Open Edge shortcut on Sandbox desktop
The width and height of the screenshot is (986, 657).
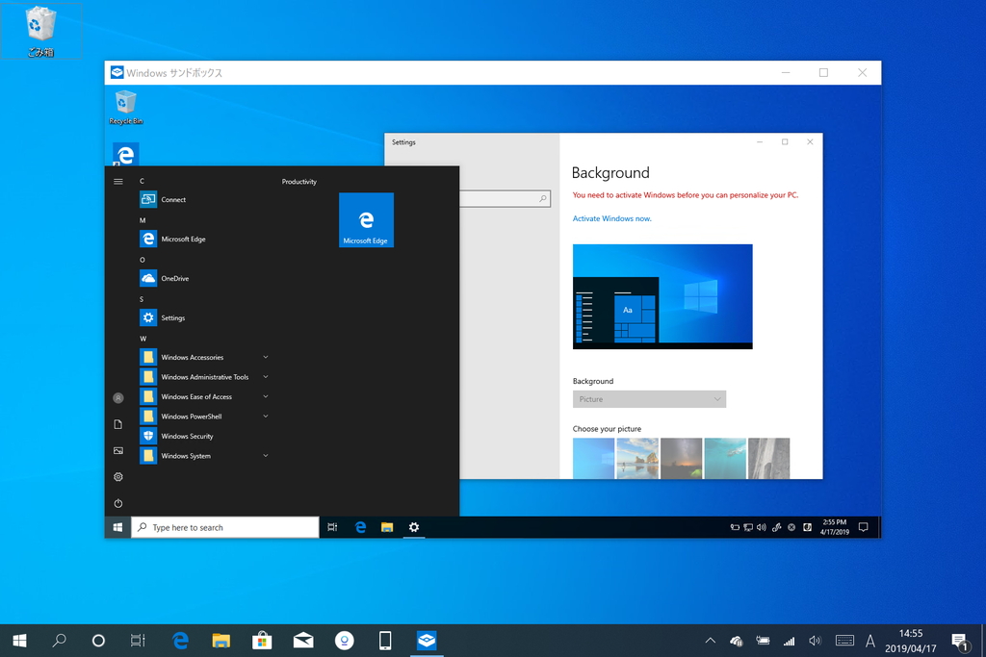tap(126, 155)
